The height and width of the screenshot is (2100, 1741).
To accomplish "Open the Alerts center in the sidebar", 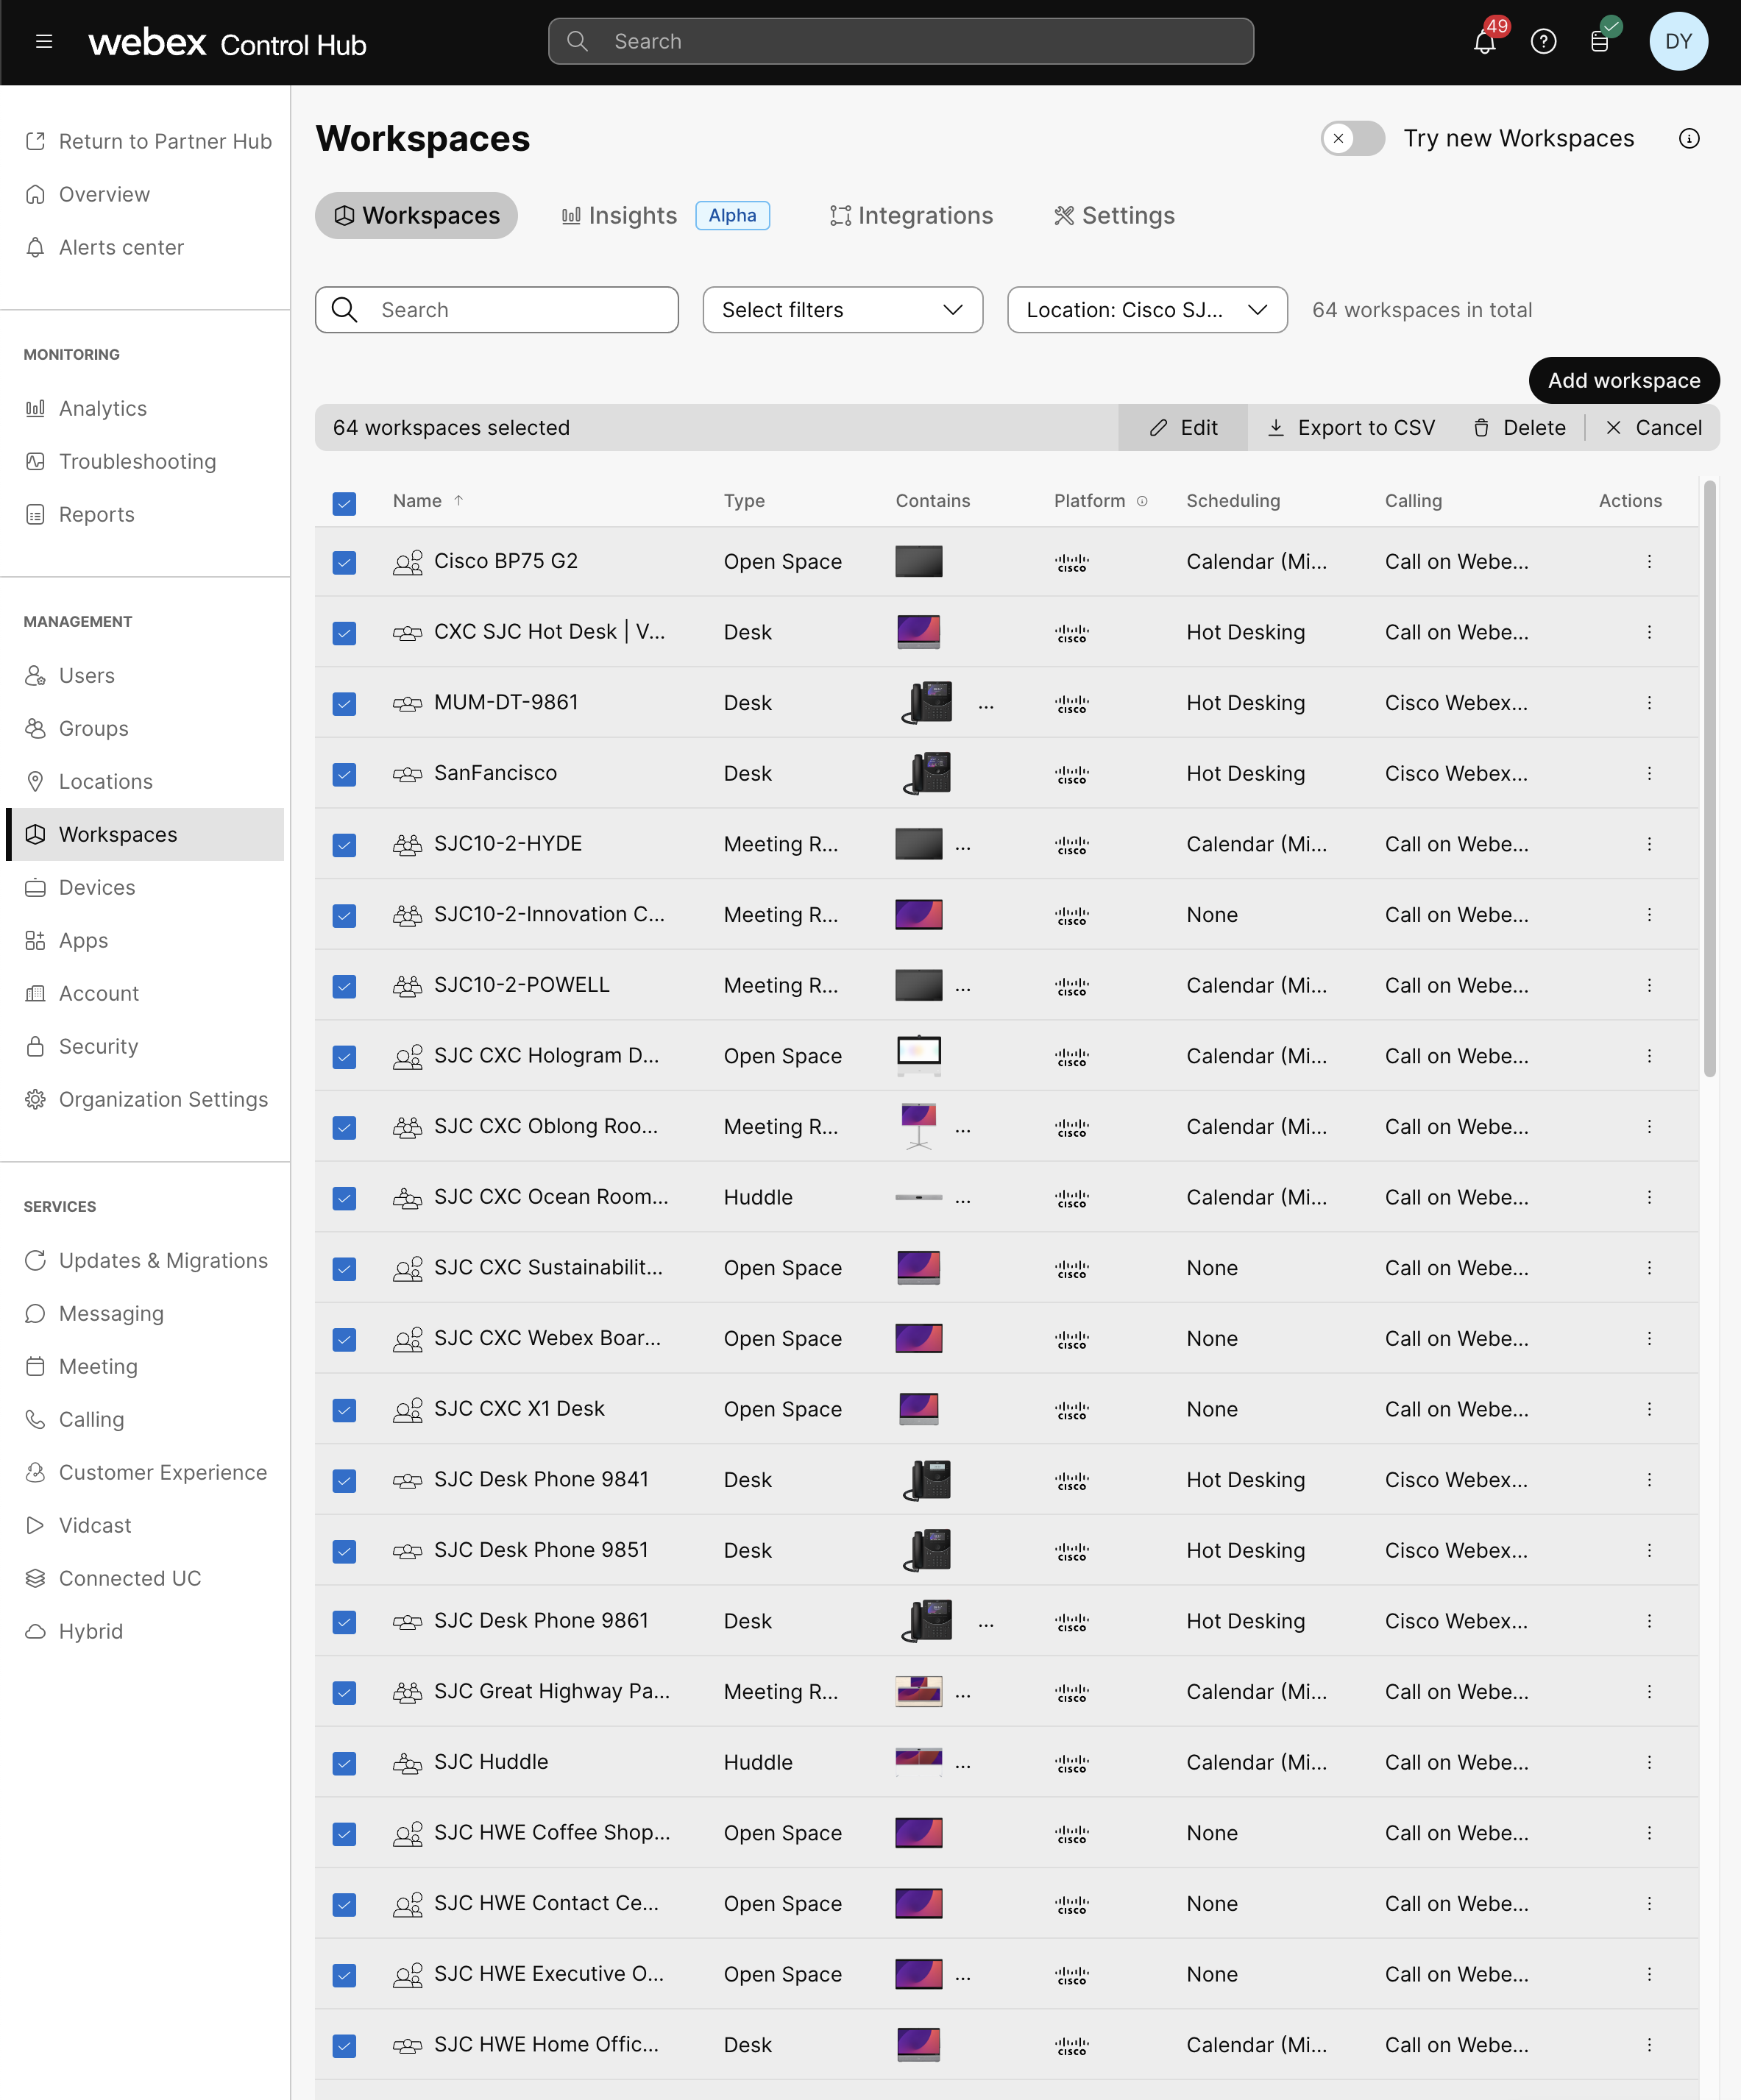I will pos(121,247).
